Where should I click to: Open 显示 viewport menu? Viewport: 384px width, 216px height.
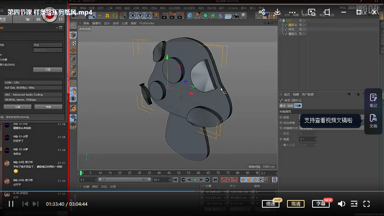click(107, 23)
